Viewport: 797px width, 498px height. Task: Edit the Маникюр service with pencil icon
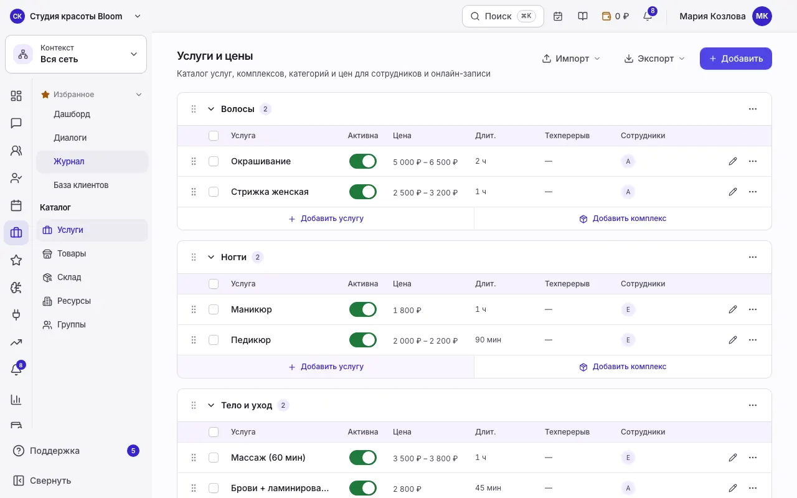pyautogui.click(x=733, y=309)
